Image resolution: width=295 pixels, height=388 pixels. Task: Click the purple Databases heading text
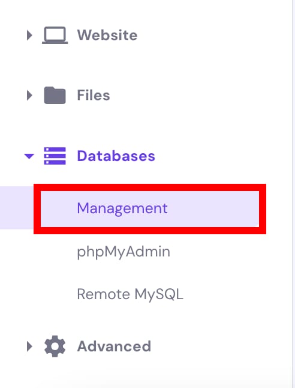tap(116, 156)
